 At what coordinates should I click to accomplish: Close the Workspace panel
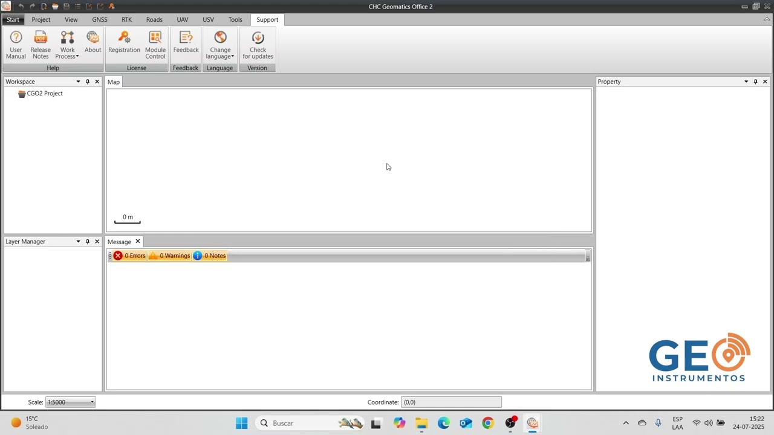(x=97, y=82)
